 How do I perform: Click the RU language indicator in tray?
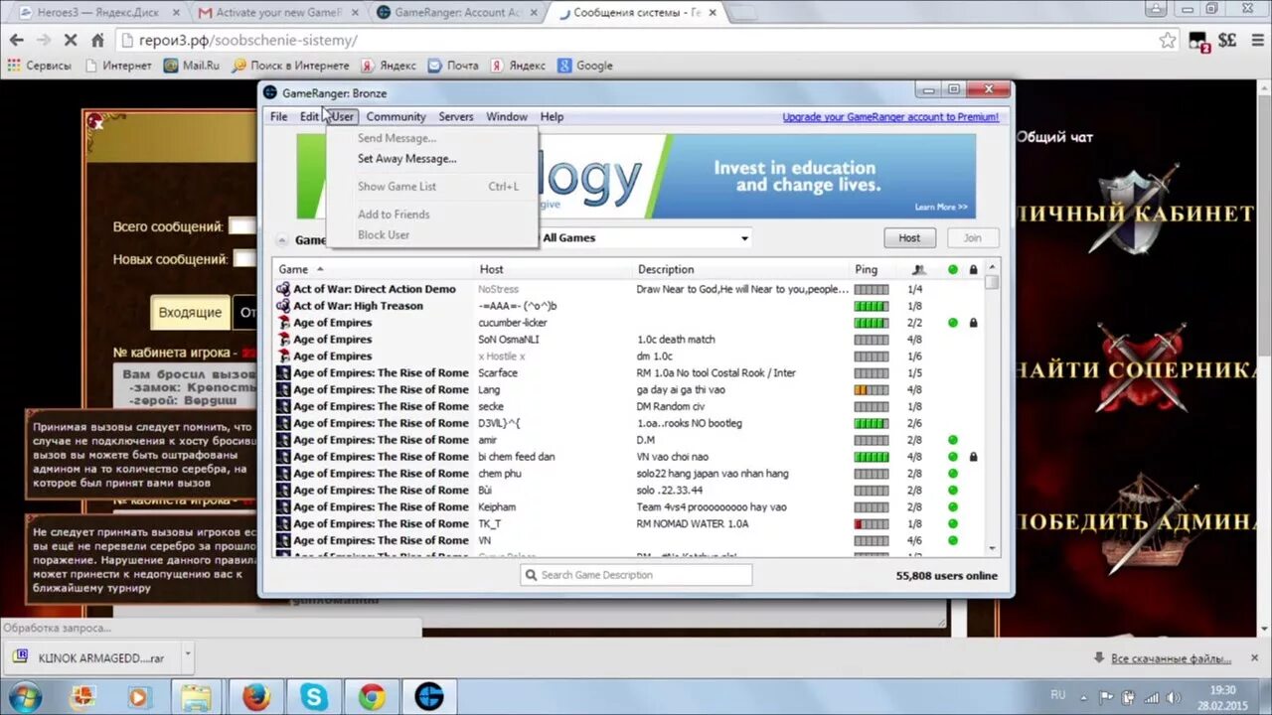[1058, 695]
